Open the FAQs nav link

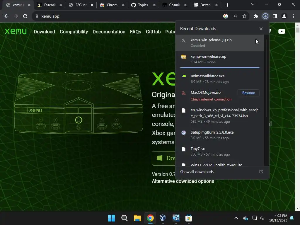135,32
